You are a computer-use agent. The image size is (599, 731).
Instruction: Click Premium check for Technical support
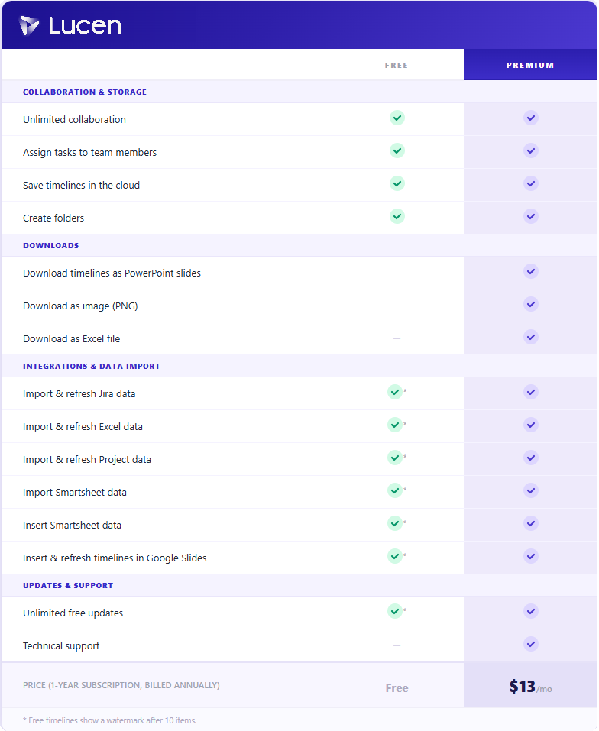pyautogui.click(x=530, y=644)
